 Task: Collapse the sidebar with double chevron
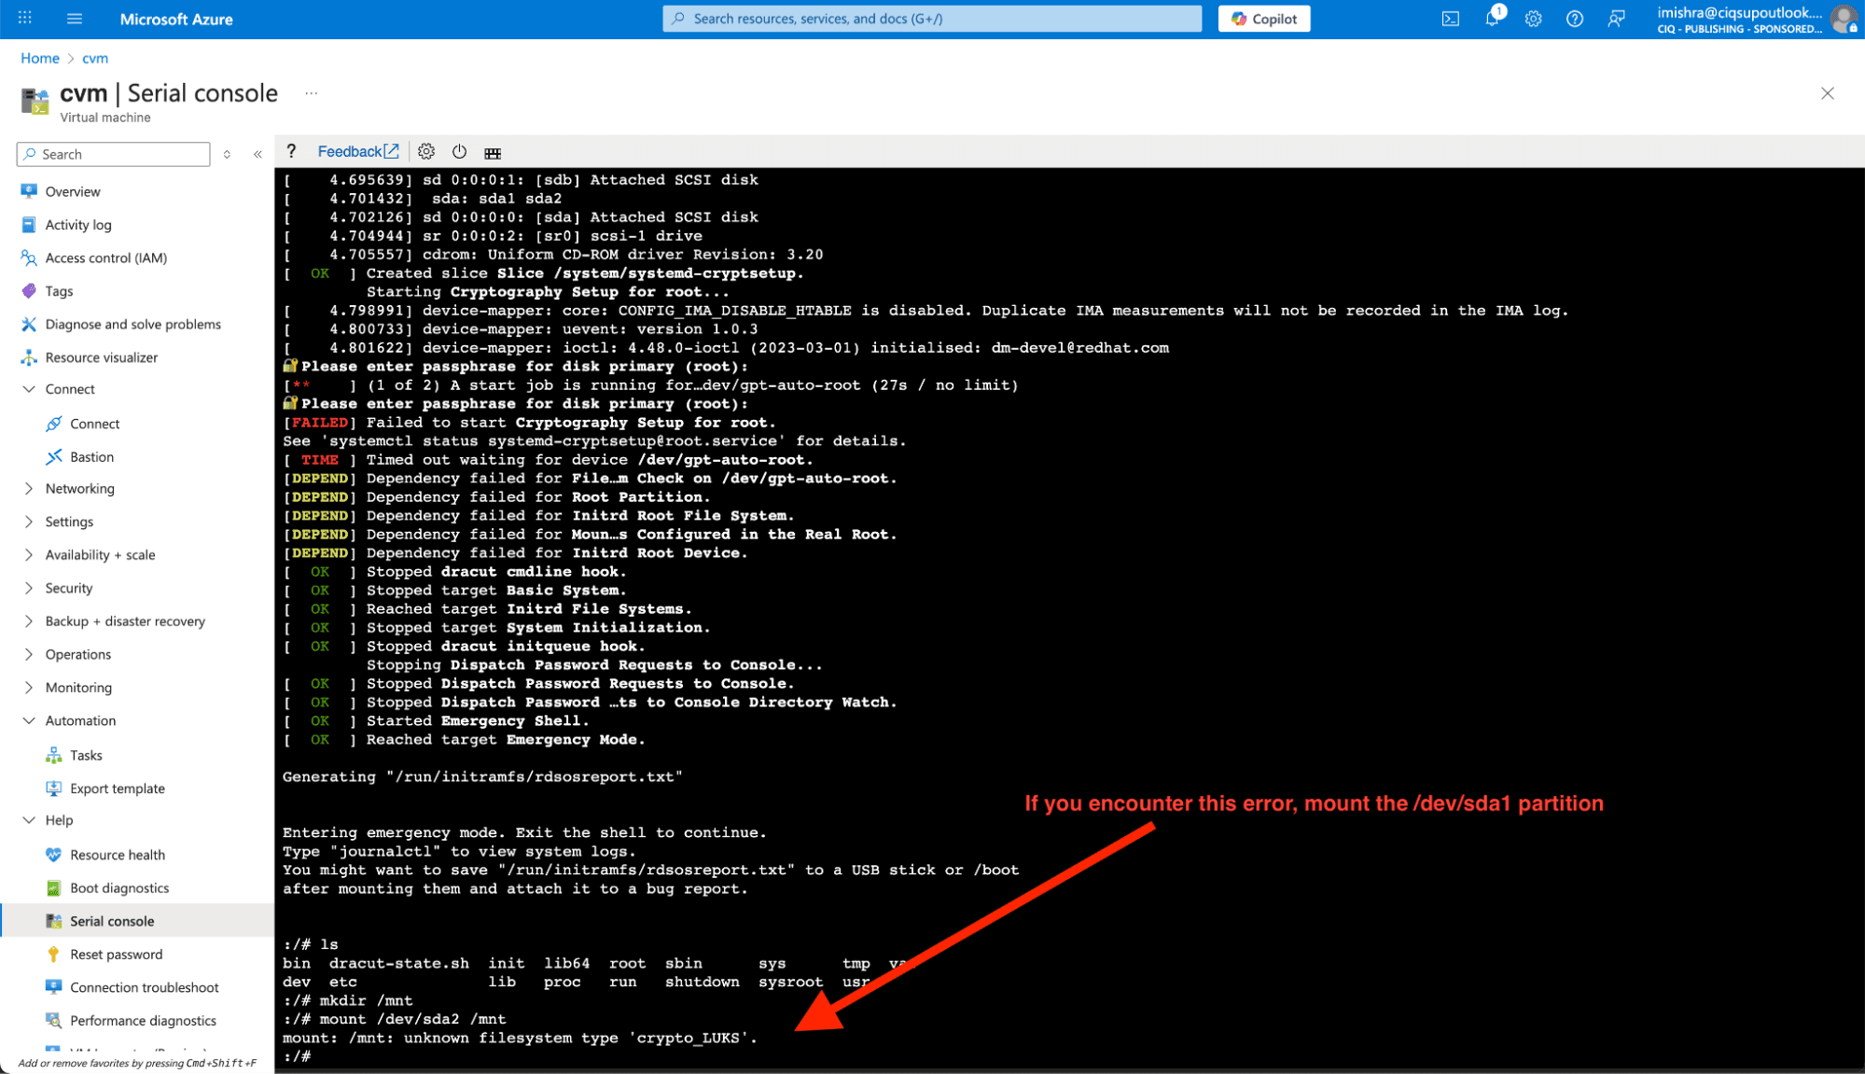click(x=257, y=155)
